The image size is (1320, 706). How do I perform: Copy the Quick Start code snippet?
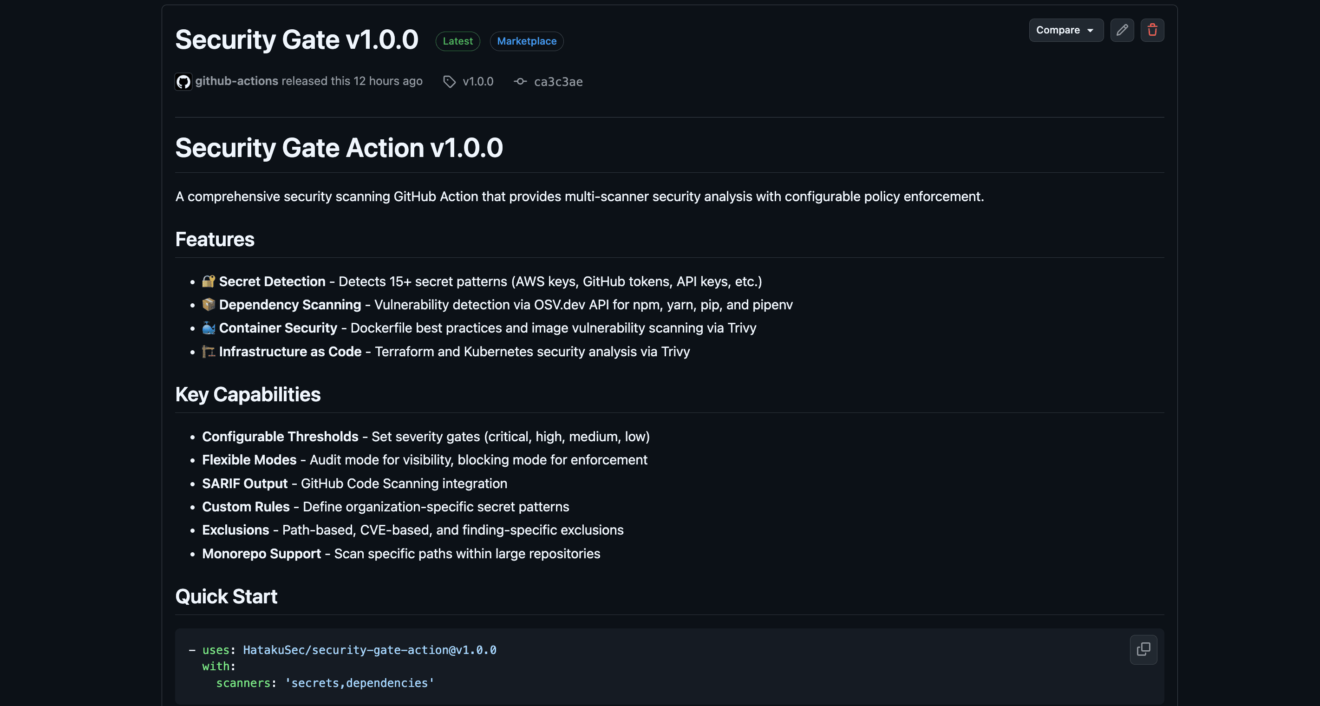click(x=1143, y=649)
